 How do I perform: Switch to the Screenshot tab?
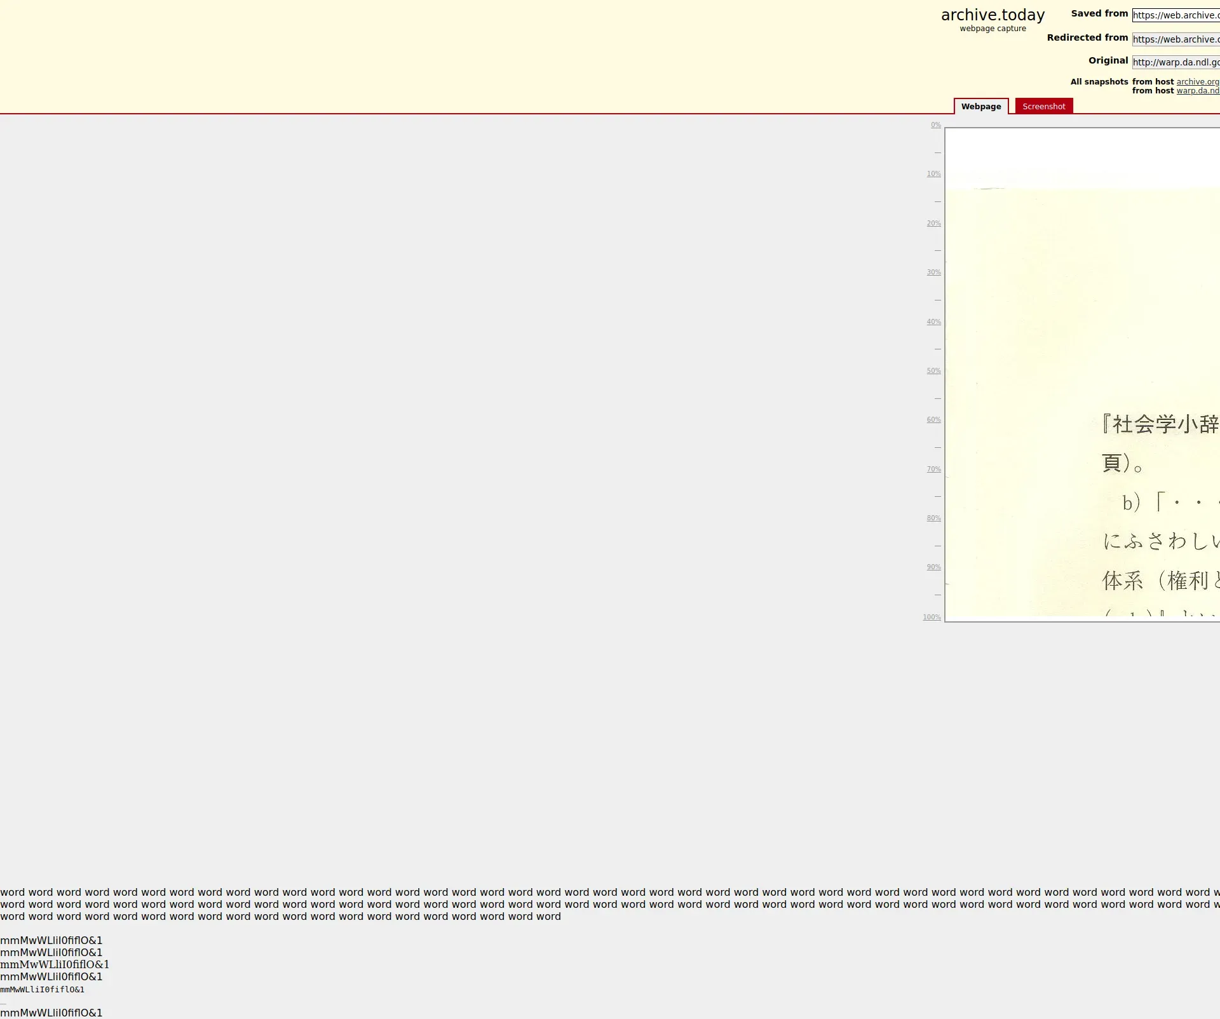click(x=1043, y=107)
